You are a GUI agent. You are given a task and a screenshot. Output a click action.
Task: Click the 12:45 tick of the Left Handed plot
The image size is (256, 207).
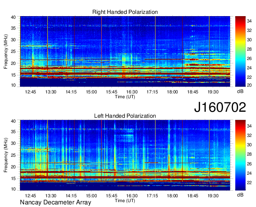30,196
